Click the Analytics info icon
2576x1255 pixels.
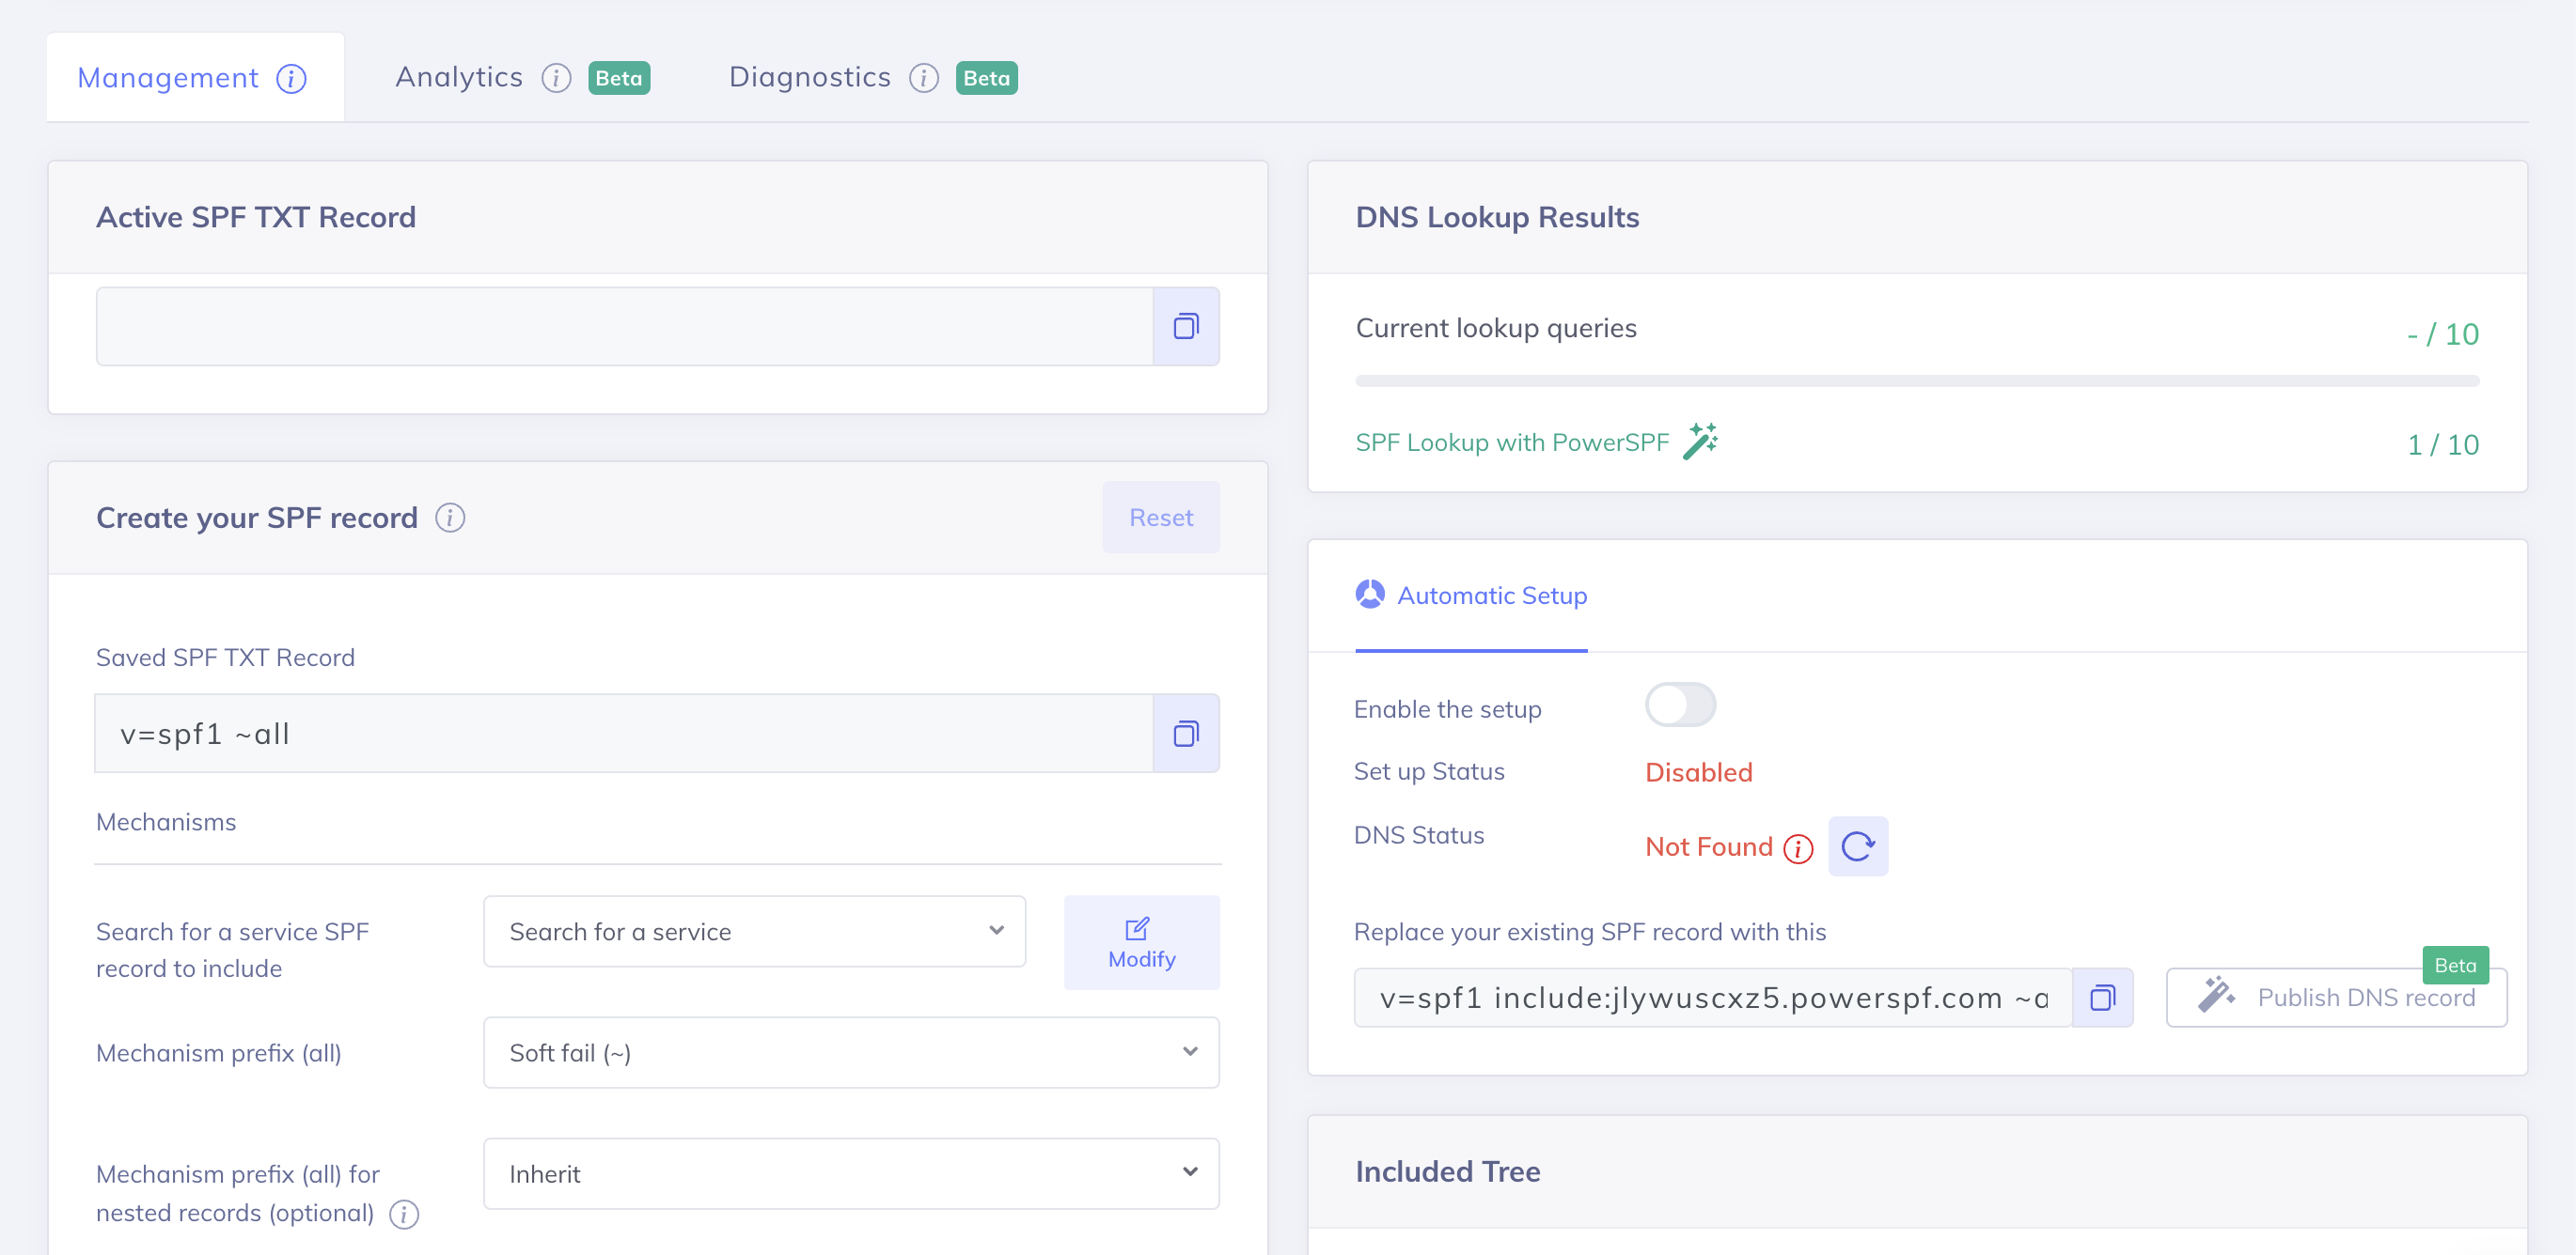click(556, 78)
